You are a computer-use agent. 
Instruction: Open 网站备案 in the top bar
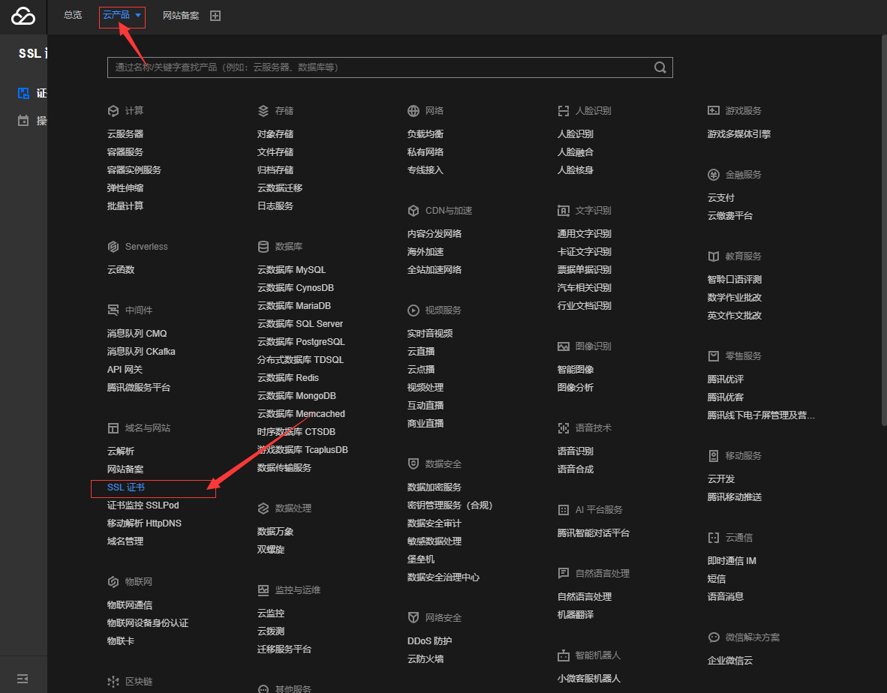181,16
